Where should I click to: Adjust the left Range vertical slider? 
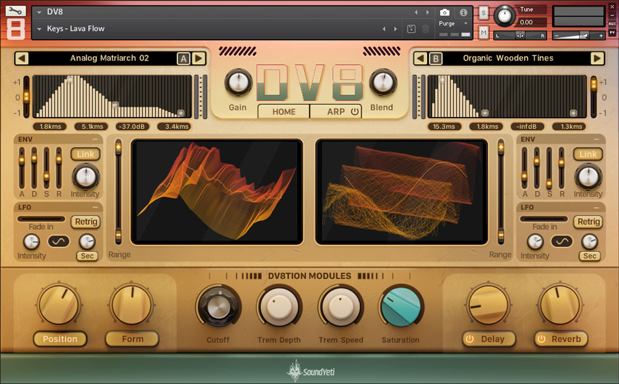coord(118,192)
